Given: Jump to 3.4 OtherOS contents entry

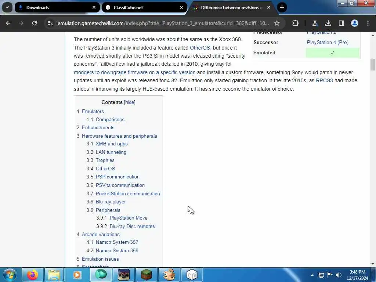Looking at the screenshot, I should pos(101,169).
